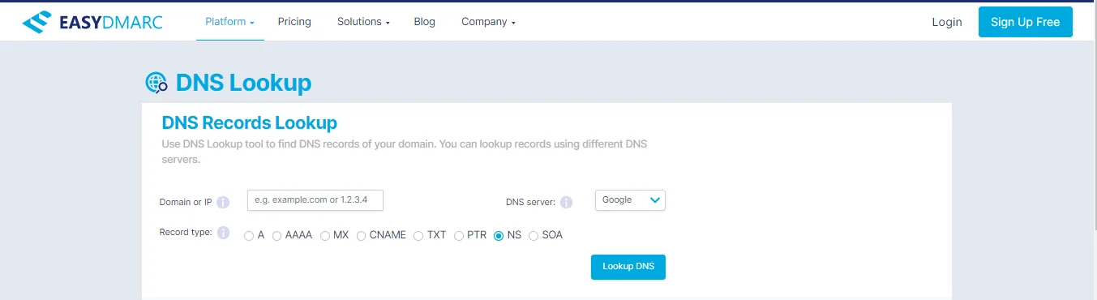
Task: Click the Domain or IP input field
Action: pos(315,200)
